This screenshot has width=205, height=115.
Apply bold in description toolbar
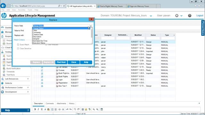coord(35,109)
